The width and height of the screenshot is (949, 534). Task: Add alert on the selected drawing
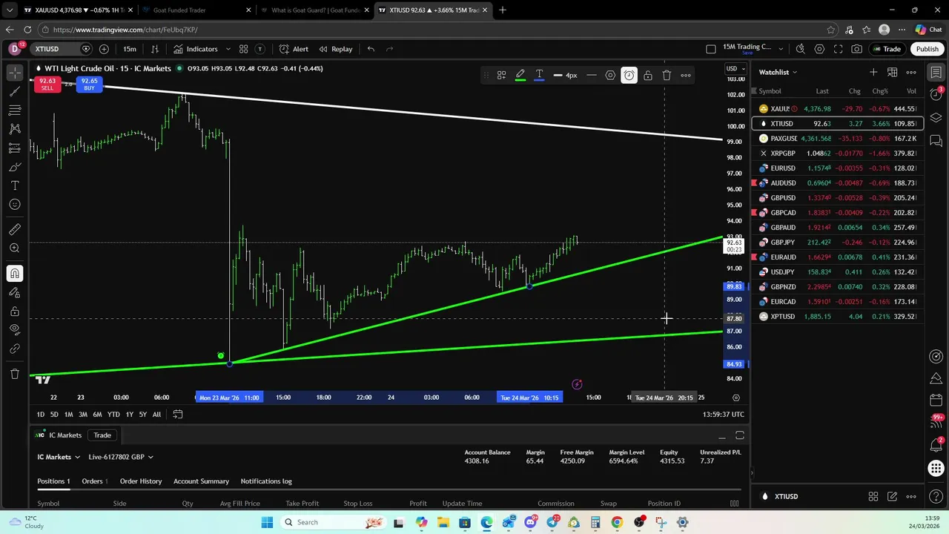pyautogui.click(x=629, y=75)
